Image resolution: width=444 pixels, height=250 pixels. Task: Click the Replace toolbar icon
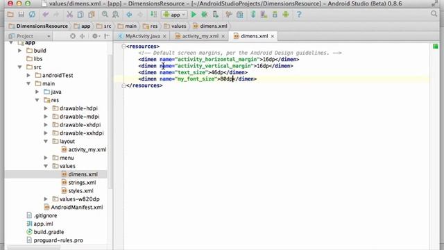tap(116, 15)
